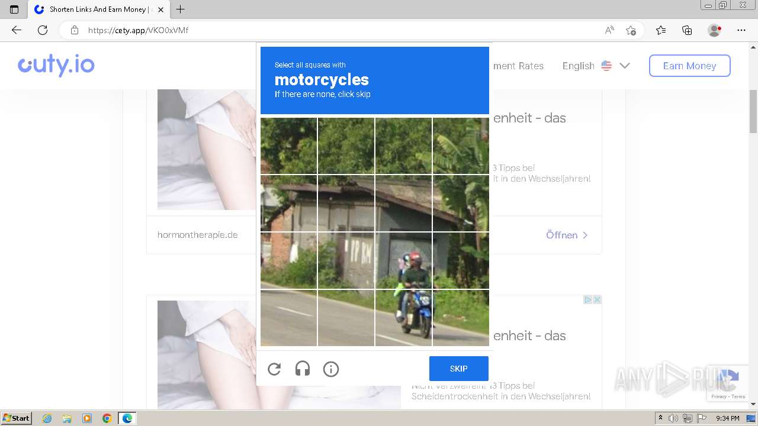Open Payment Rates menu item
This screenshot has width=758, height=426.
tap(518, 66)
